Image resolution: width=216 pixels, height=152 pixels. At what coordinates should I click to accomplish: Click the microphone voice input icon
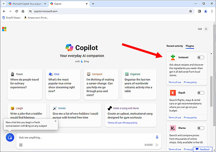point(157,137)
